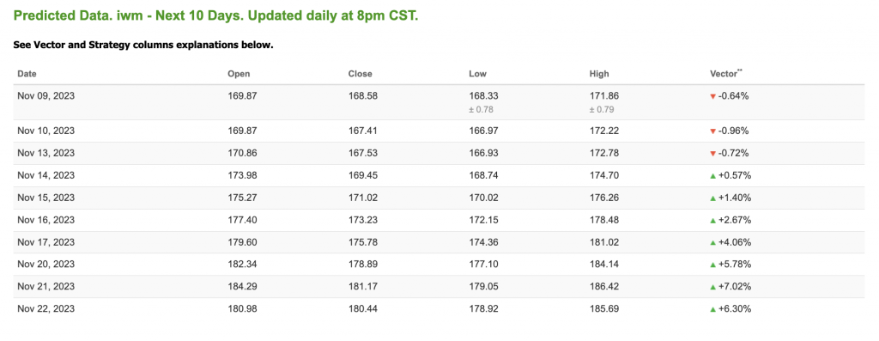This screenshot has width=879, height=341.
Task: Click the Low column header
Action: (x=477, y=74)
